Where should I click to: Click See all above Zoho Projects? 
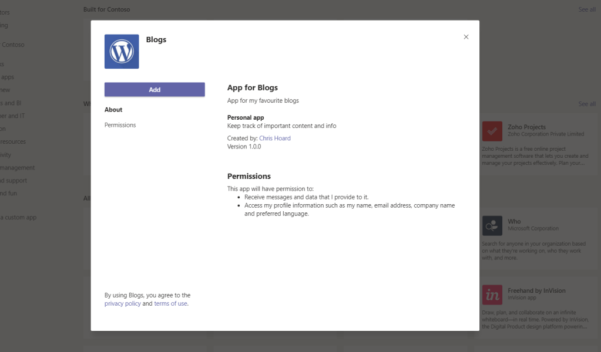(586, 104)
